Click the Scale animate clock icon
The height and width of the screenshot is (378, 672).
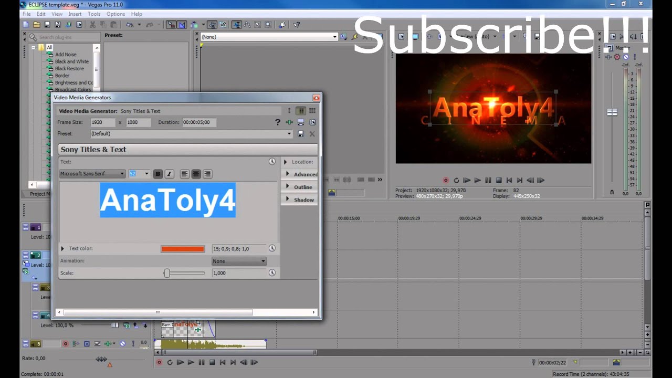coord(272,273)
